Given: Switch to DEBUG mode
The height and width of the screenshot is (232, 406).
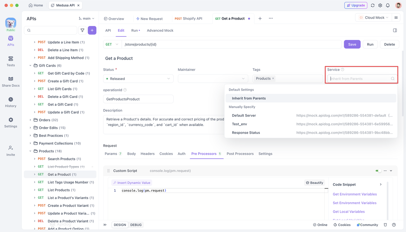Looking at the screenshot, I should pos(136,225).
